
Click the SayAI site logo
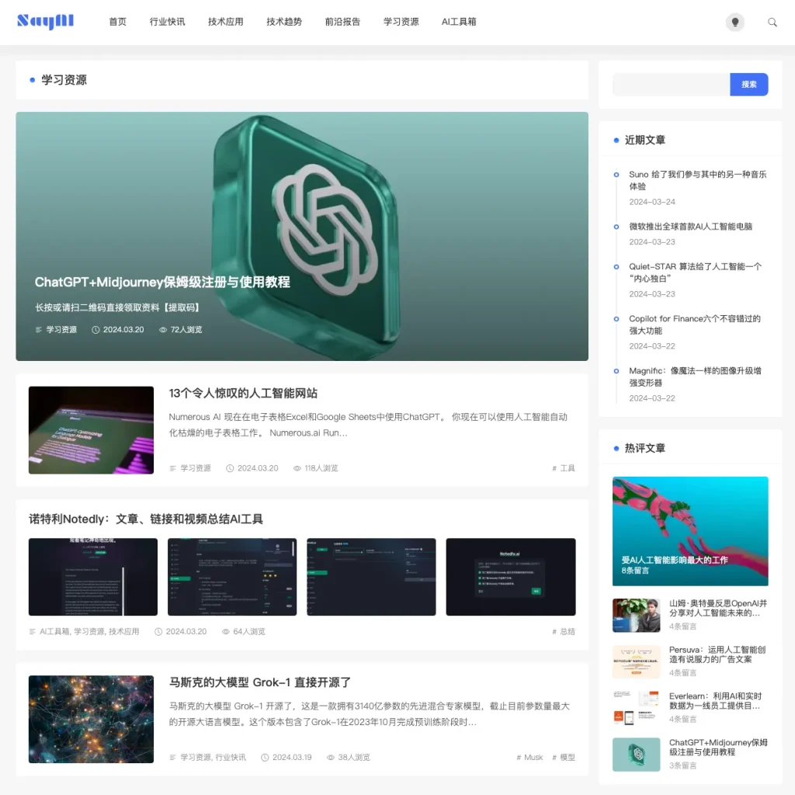[45, 22]
